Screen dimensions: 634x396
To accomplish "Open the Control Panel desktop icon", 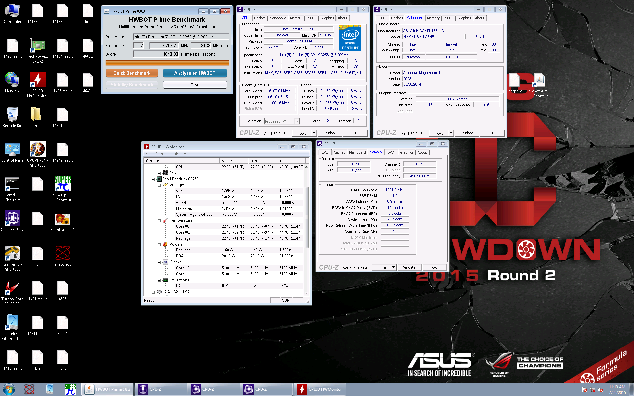I will click(x=13, y=152).
